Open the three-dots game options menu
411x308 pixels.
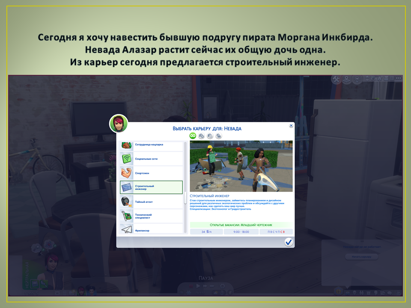399,78
